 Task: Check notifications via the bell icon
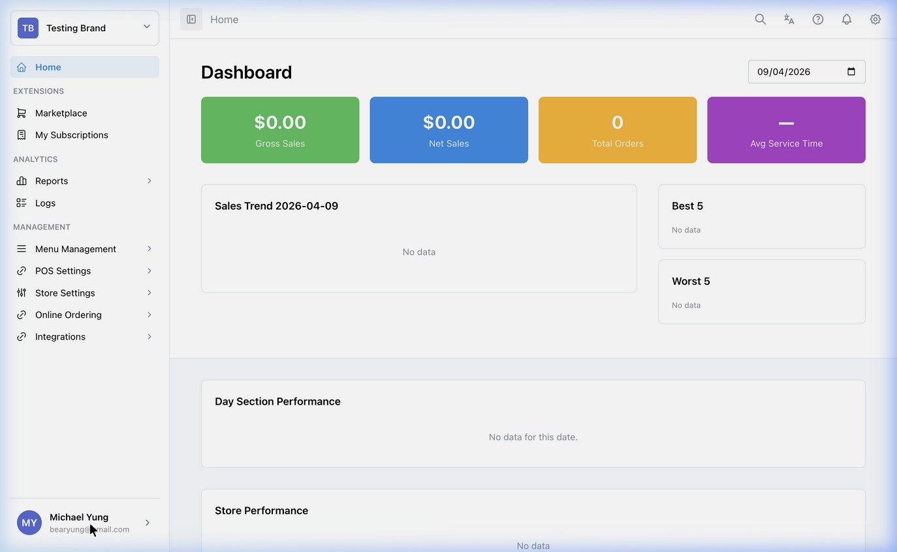[x=846, y=19]
